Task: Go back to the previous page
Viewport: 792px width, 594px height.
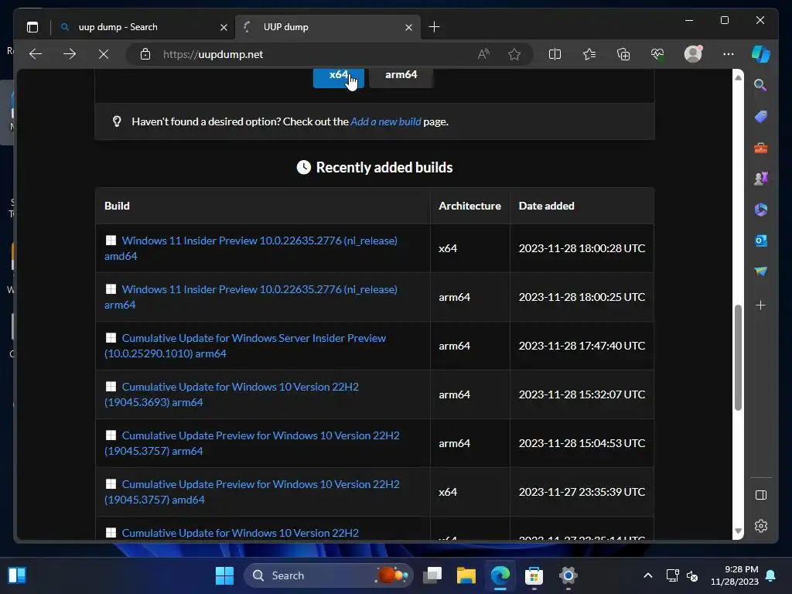Action: [36, 54]
